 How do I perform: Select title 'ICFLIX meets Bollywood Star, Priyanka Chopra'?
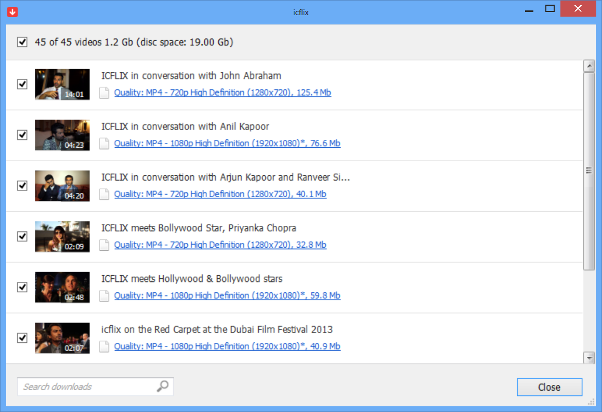click(x=199, y=228)
